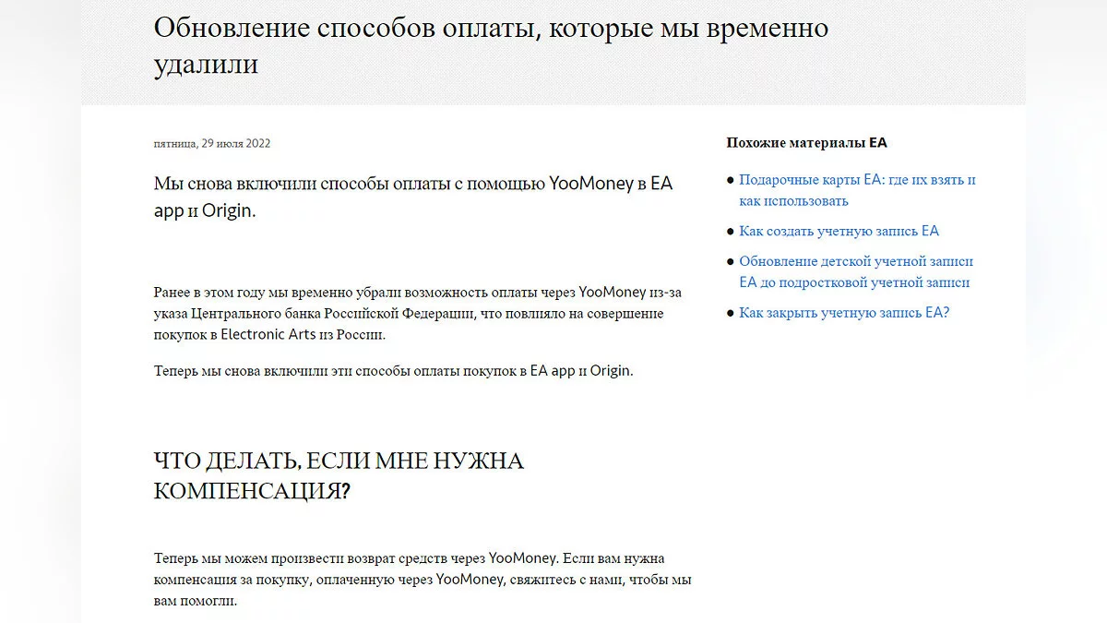1107x623 pixels.
Task: Click paragraph starting "Ранее в этом году"
Action: pos(418,314)
